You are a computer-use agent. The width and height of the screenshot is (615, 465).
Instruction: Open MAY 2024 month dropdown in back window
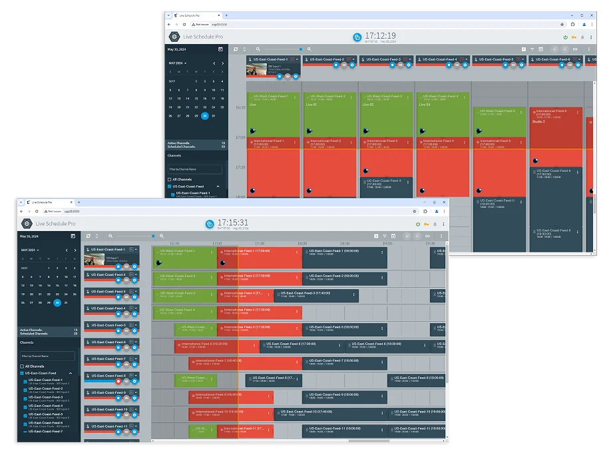[178, 63]
